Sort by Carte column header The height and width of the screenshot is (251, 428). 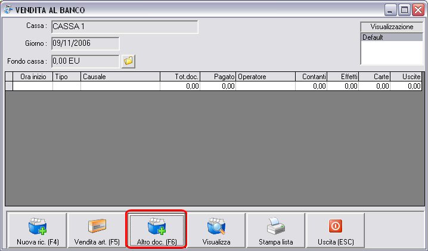(374, 77)
